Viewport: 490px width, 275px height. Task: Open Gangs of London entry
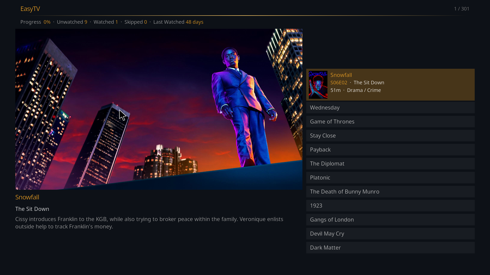pyautogui.click(x=390, y=220)
